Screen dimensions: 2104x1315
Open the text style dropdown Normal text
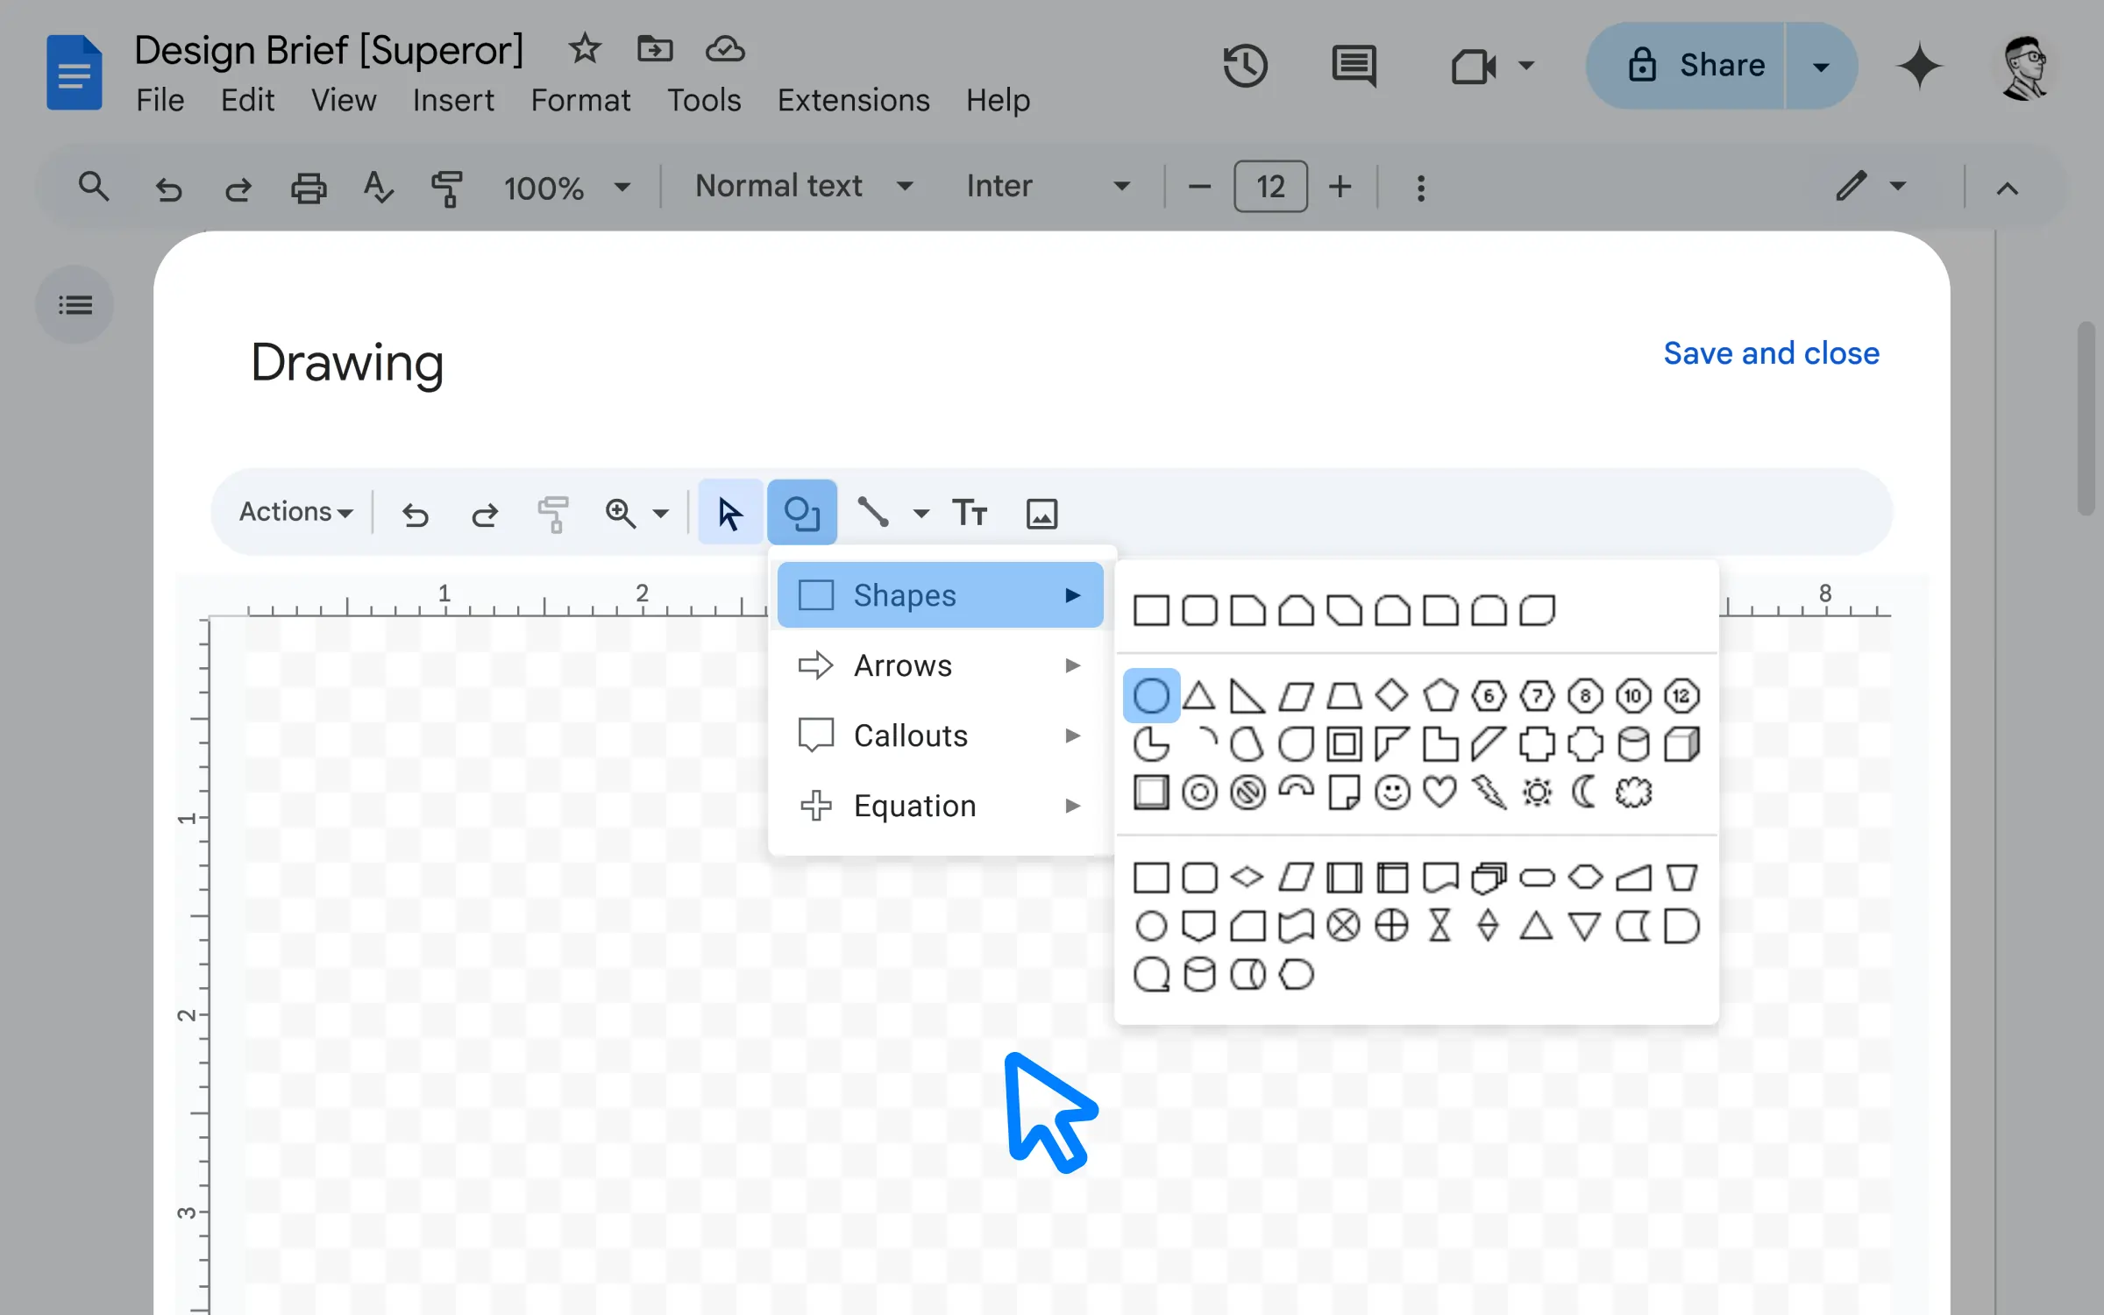click(803, 185)
